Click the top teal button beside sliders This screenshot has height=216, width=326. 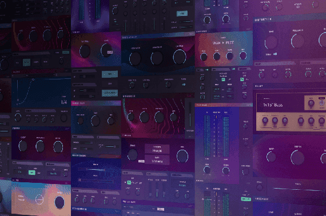click(110, 74)
